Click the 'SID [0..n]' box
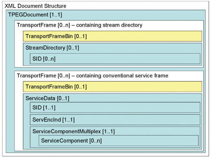 click(x=115, y=59)
